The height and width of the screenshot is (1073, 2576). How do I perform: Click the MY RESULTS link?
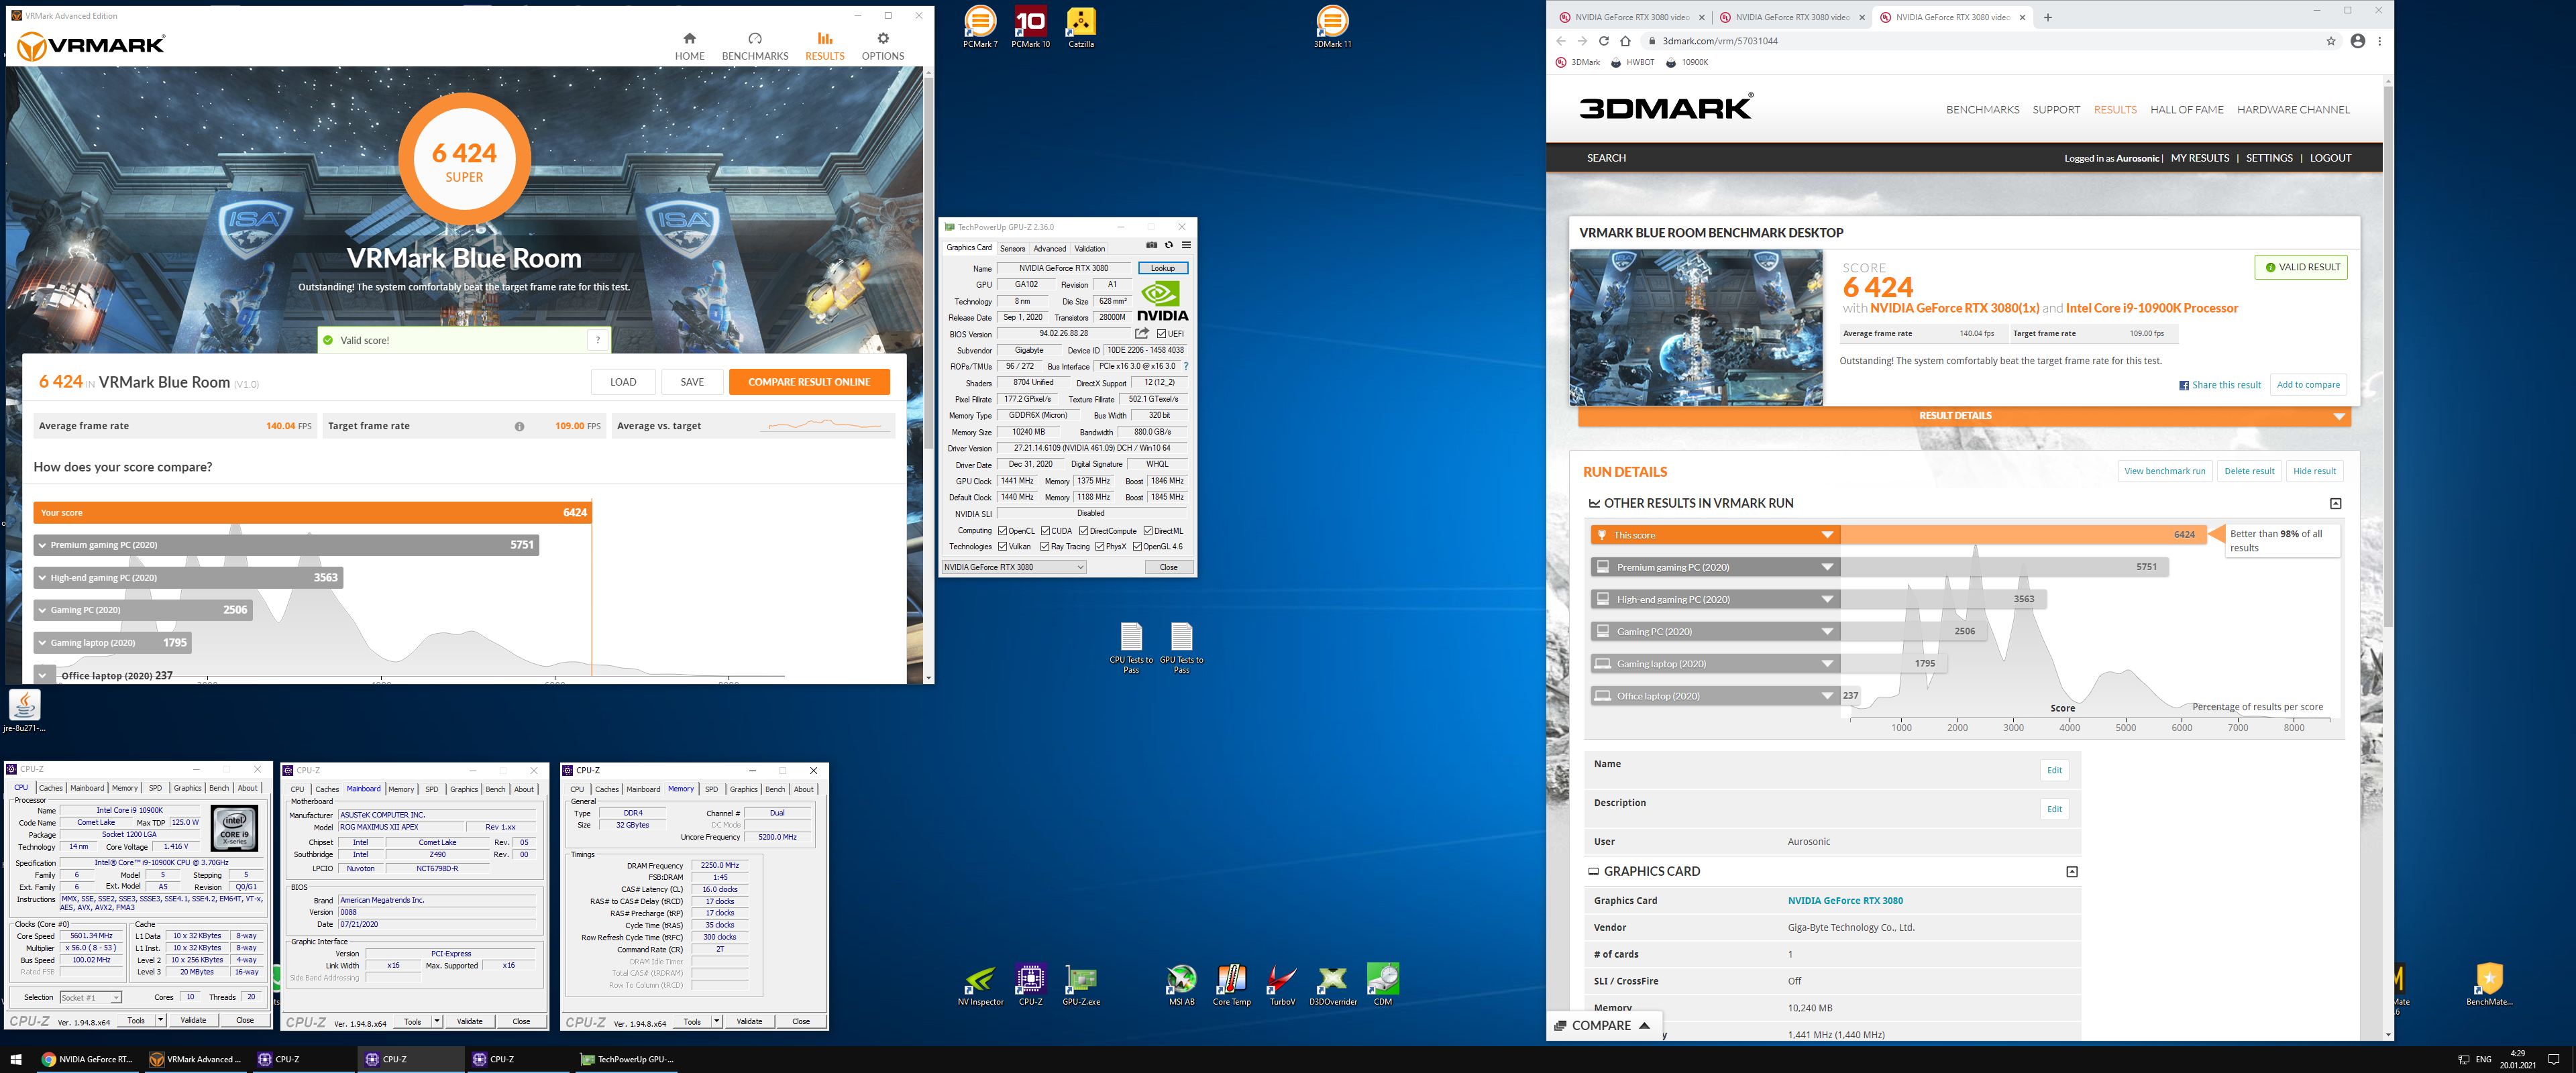pyautogui.click(x=2200, y=158)
